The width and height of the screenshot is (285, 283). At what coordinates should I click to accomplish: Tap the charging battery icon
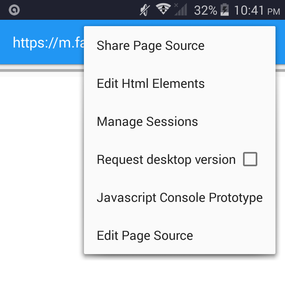(224, 10)
